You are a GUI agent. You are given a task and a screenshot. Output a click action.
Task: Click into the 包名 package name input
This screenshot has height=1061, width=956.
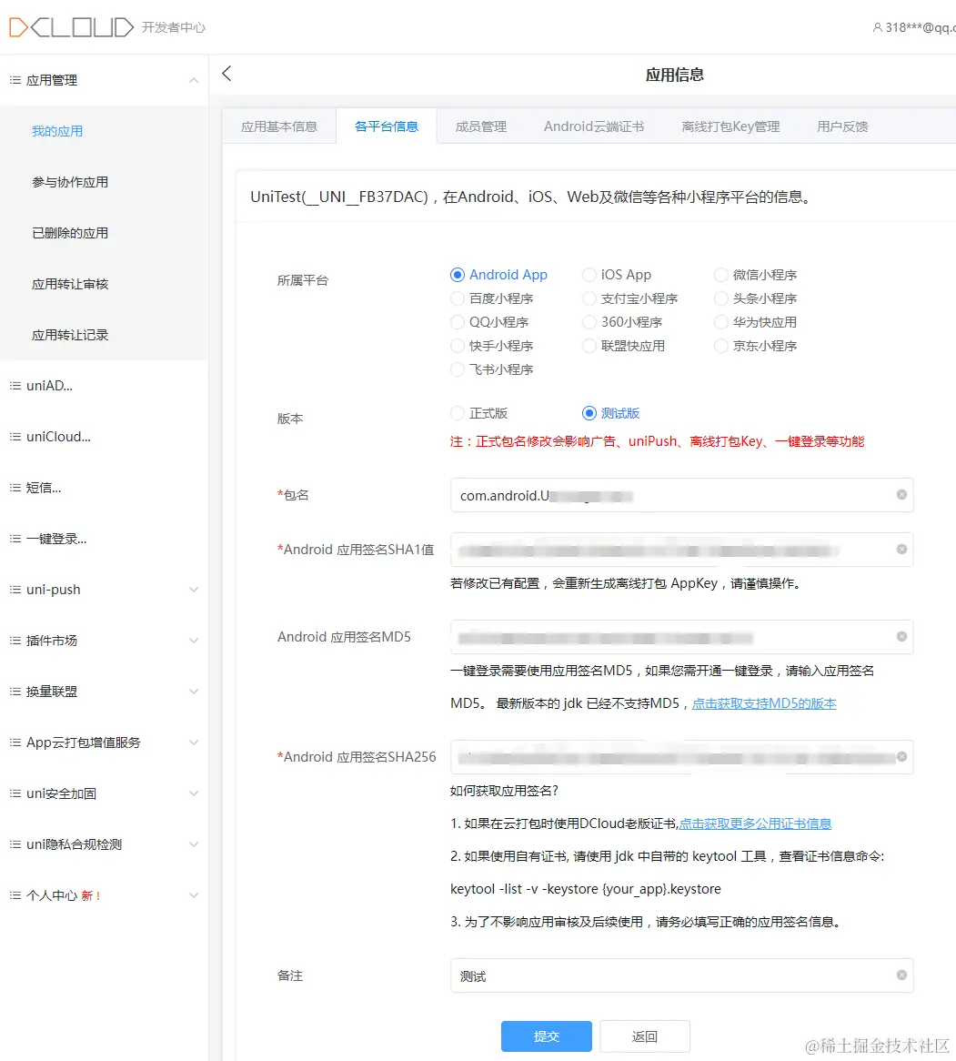[681, 495]
